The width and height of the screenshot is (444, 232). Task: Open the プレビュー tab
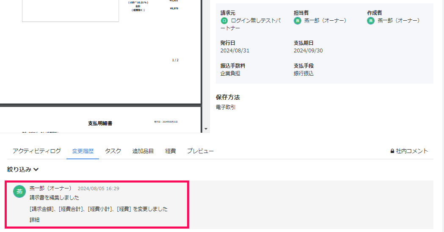pos(200,151)
